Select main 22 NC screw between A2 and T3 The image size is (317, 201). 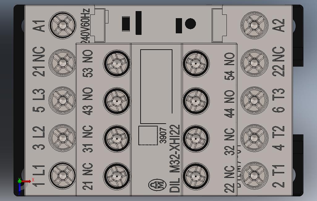tap(254, 63)
